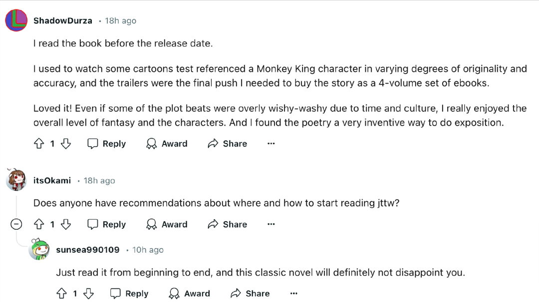Upvote sunsea990109's reply
This screenshot has height=302, width=539.
pyautogui.click(x=61, y=294)
